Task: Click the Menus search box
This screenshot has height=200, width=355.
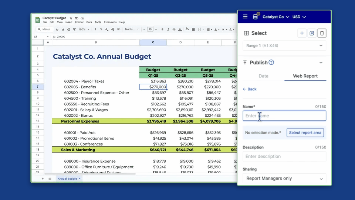Action: pyautogui.click(x=45, y=29)
